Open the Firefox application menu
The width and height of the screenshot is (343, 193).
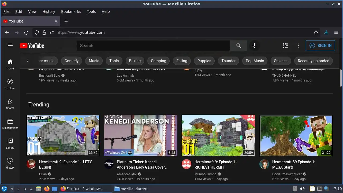click(x=336, y=32)
